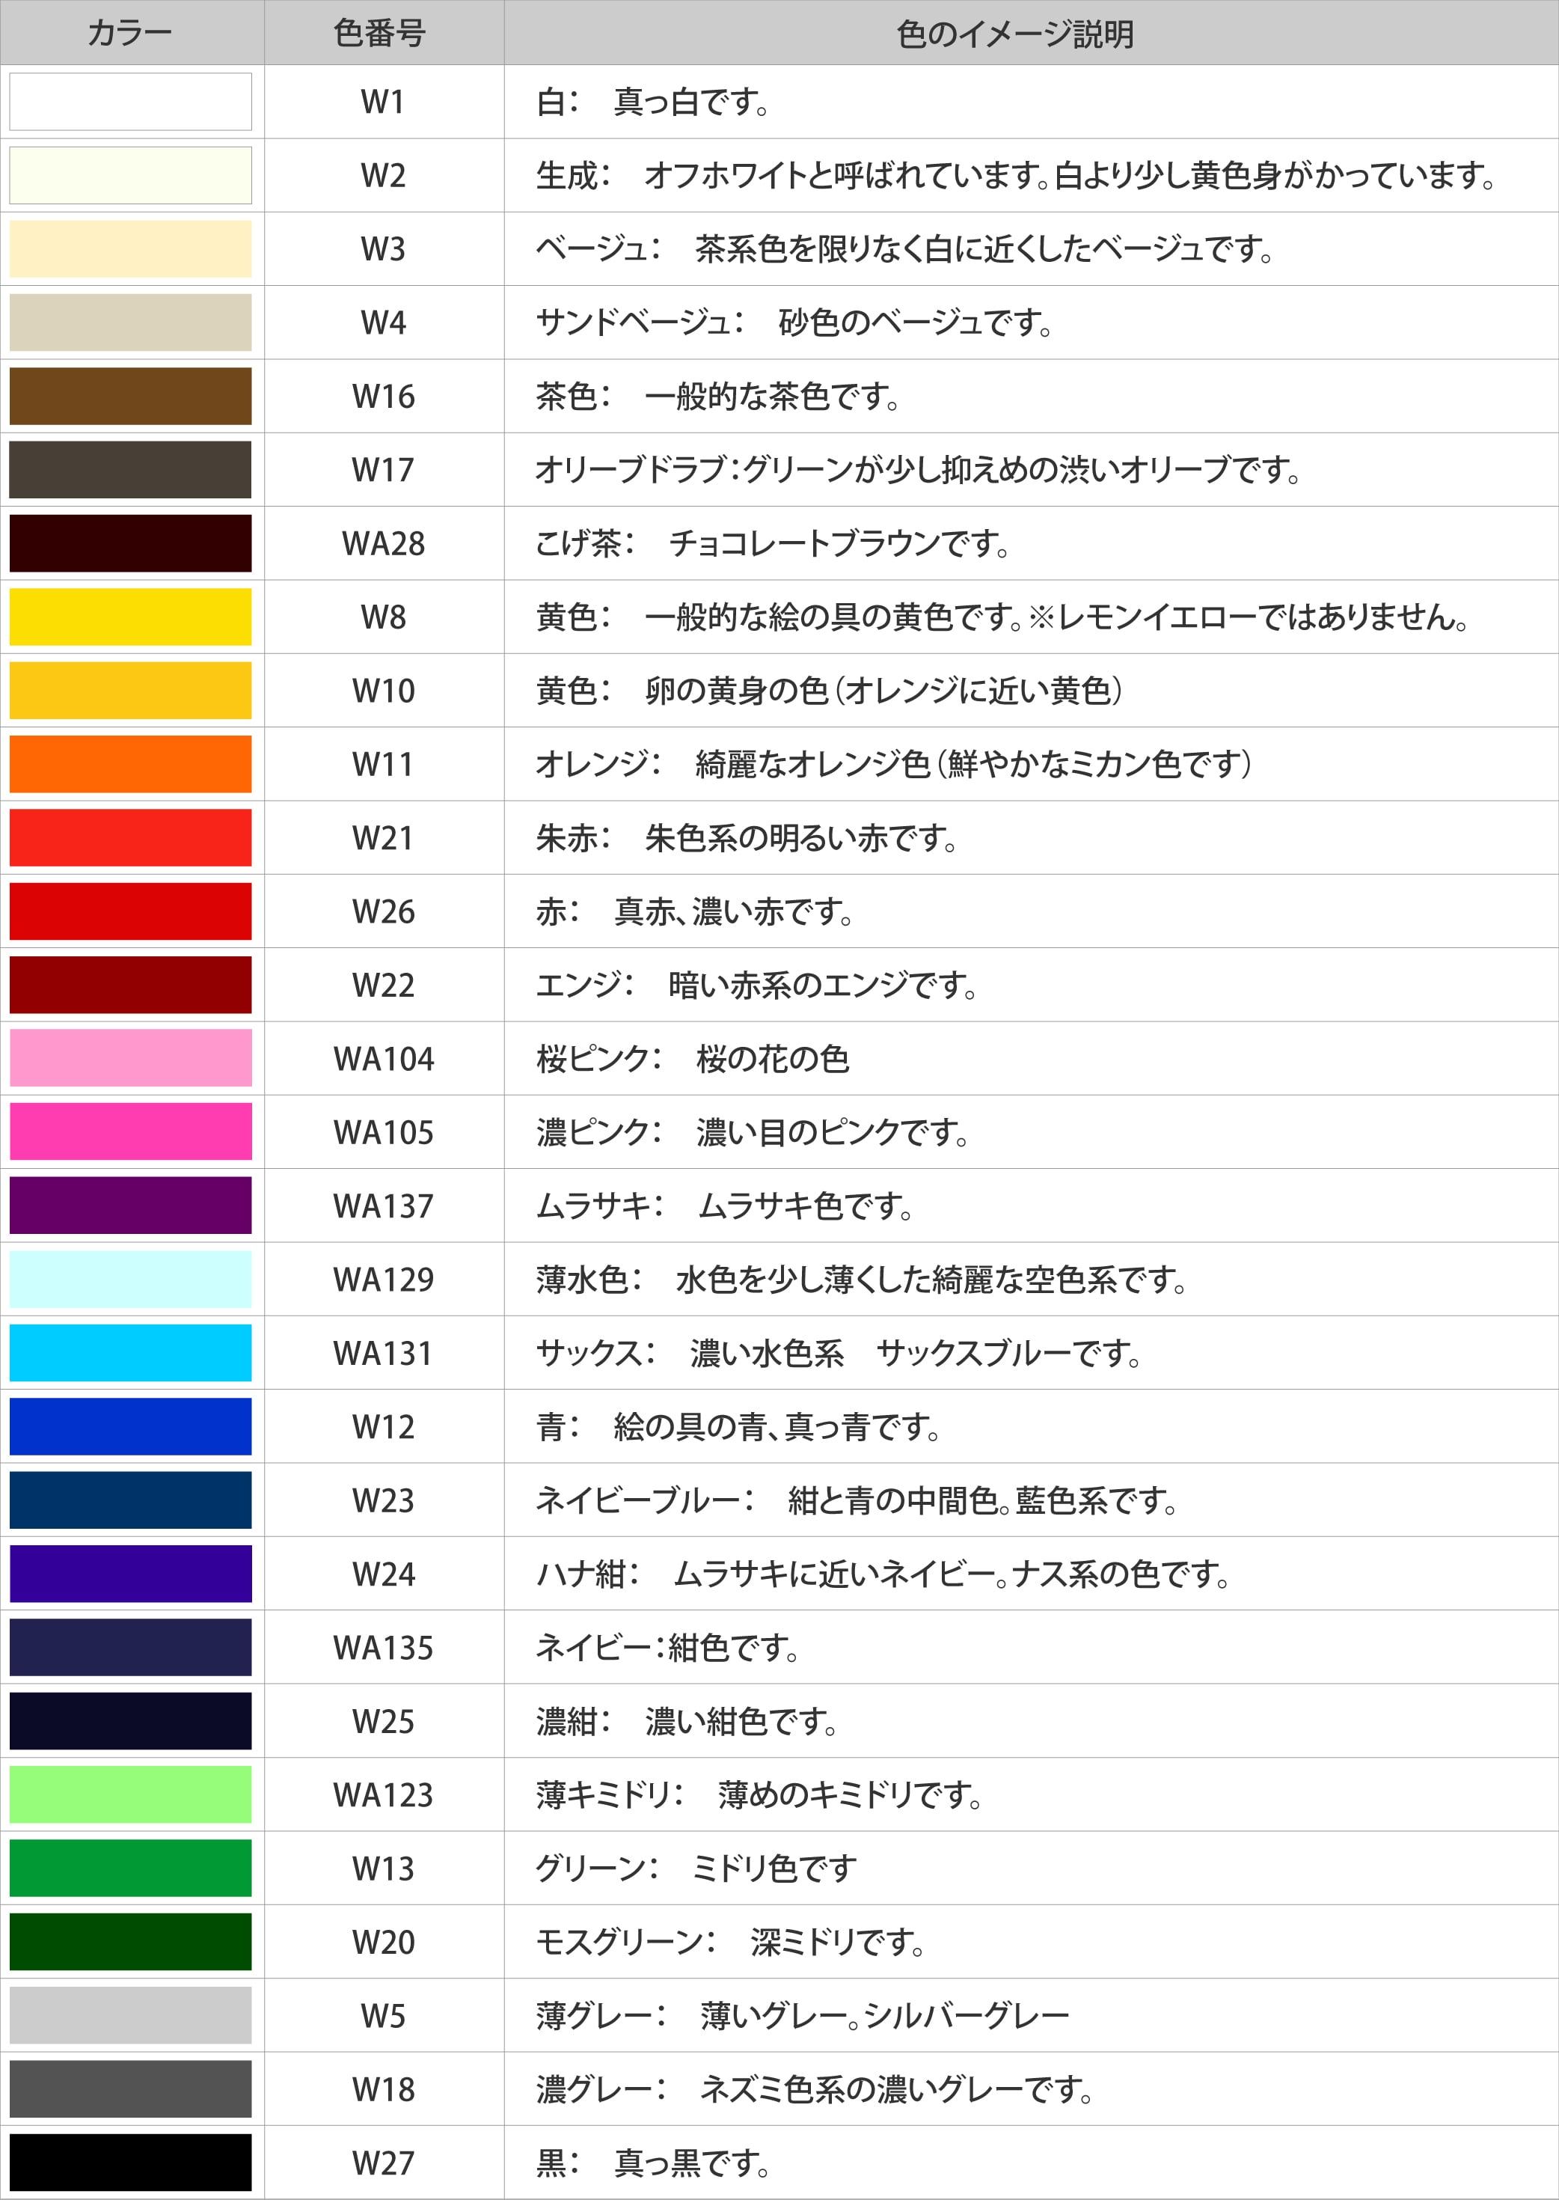The width and height of the screenshot is (1559, 2200).
Task: Click the yellow W8 color swatch
Action: [x=131, y=617]
